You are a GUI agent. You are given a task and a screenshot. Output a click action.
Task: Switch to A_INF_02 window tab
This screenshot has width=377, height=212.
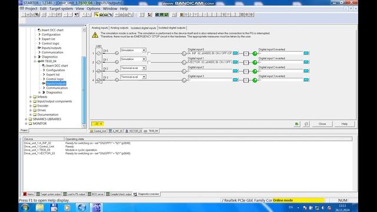[x=115, y=131]
